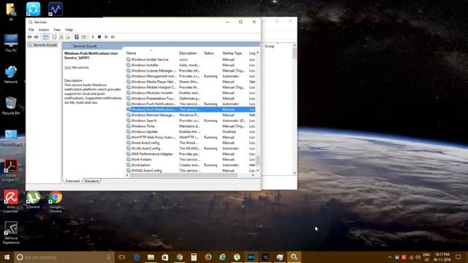This screenshot has height=263, width=468.
Task: Select Windows Presentation Foundation row
Action: [x=190, y=99]
